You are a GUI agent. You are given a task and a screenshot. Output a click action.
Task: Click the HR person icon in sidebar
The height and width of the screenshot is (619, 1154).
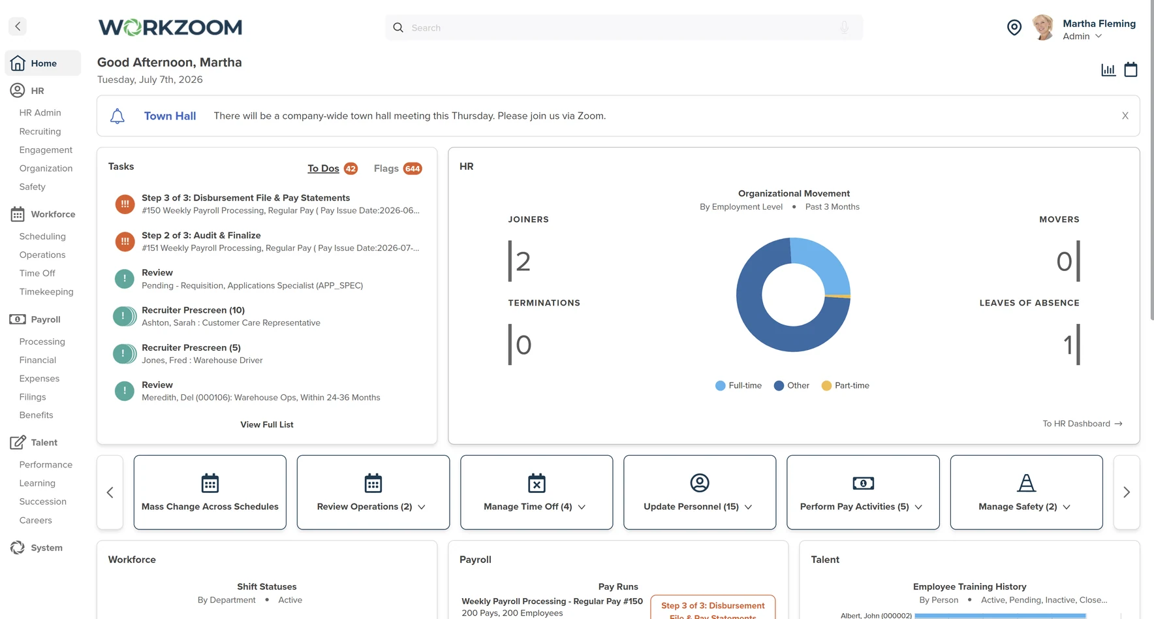point(18,90)
